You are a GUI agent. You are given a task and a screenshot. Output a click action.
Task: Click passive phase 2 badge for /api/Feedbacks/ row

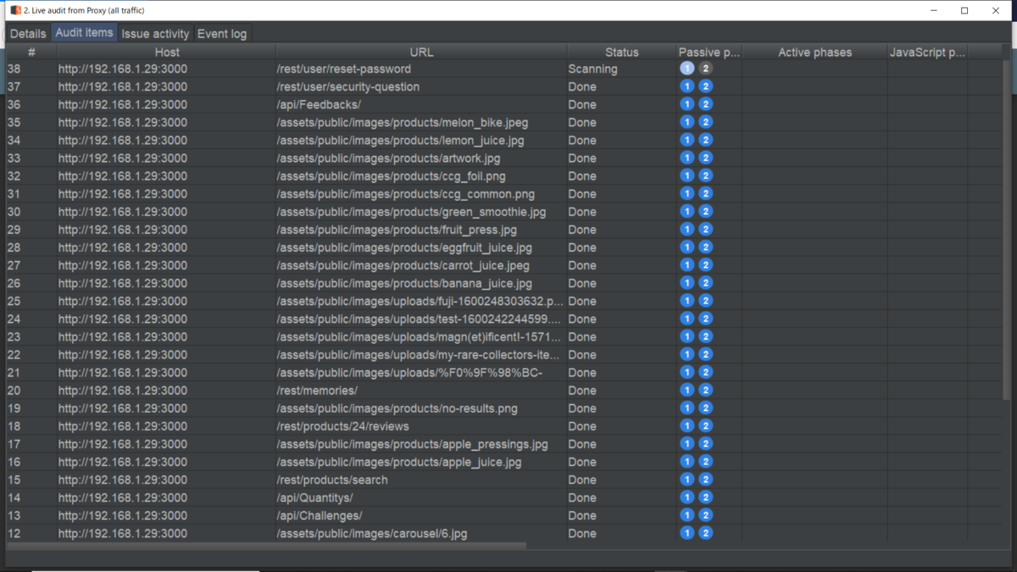(x=705, y=104)
